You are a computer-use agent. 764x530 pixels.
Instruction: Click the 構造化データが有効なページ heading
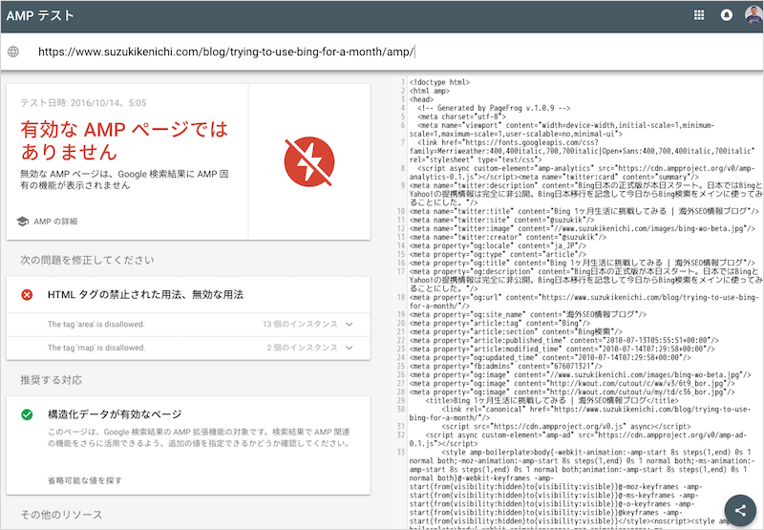pyautogui.click(x=115, y=414)
